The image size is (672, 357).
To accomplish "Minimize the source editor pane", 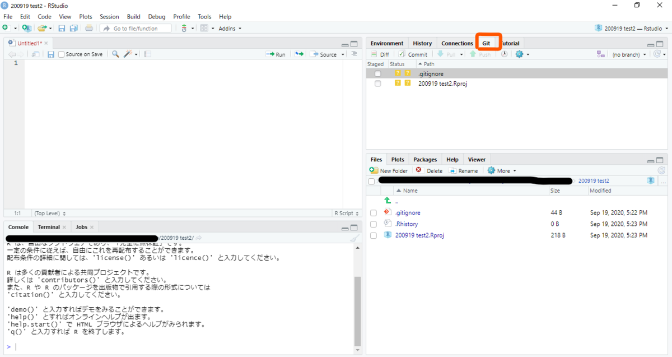I will 345,44.
